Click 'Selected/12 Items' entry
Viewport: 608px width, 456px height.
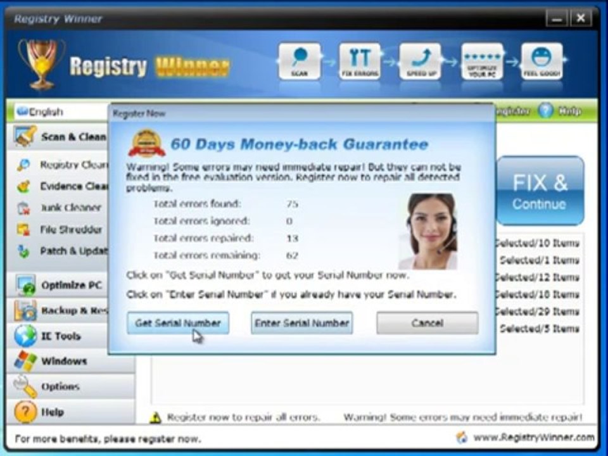(x=538, y=277)
